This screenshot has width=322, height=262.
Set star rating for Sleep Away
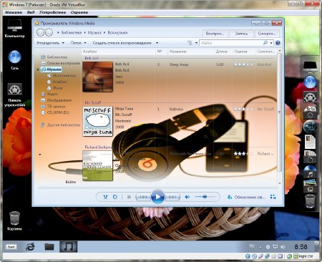coord(243,64)
